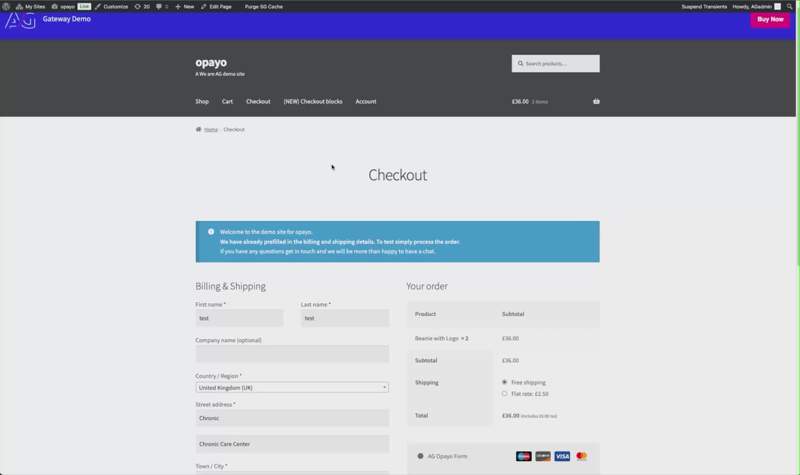800x475 pixels.
Task: Open the opayo site menu in admin bar
Action: pos(63,6)
